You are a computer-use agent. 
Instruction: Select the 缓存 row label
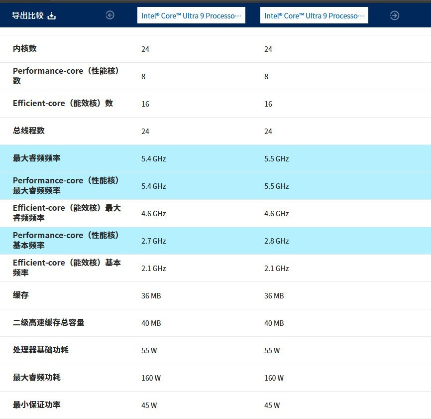21,295
